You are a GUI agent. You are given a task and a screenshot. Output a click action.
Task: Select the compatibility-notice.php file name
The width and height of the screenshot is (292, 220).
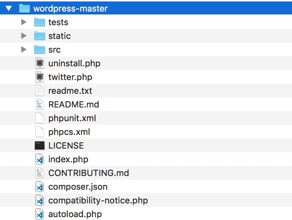98,201
